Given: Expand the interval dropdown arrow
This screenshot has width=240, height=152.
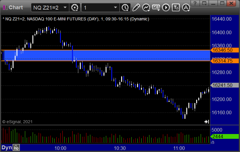Looking at the screenshot, I should (x=115, y=7).
